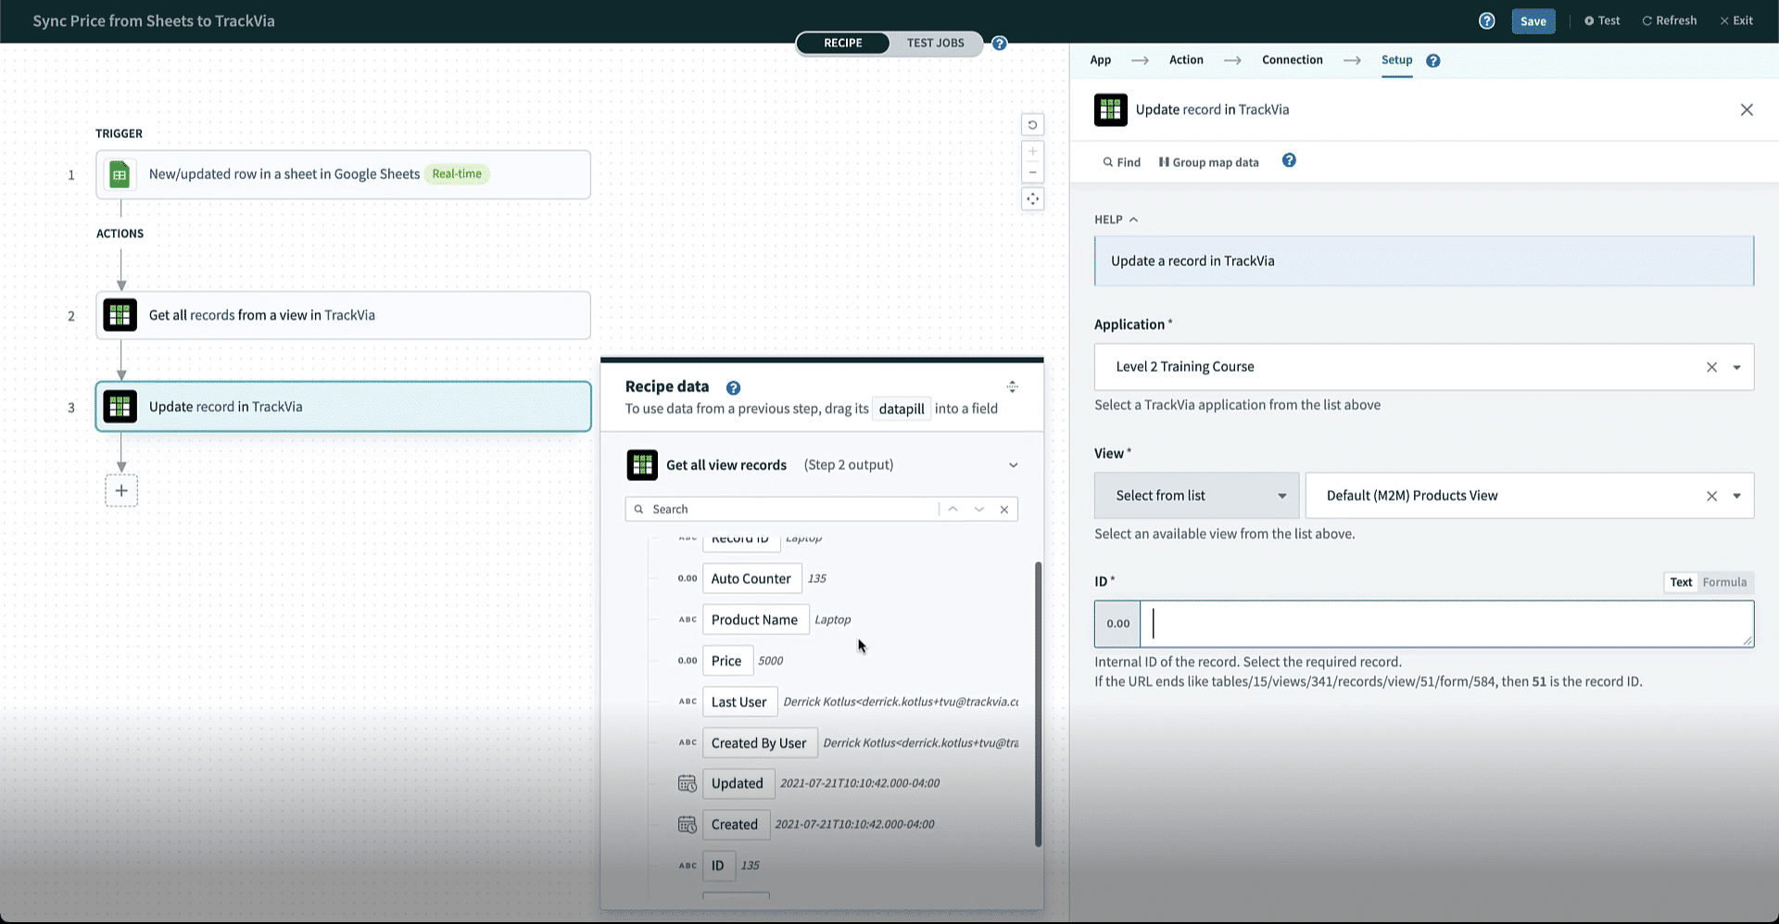Go to next search result arrow
The width and height of the screenshot is (1779, 924).
pyautogui.click(x=978, y=509)
